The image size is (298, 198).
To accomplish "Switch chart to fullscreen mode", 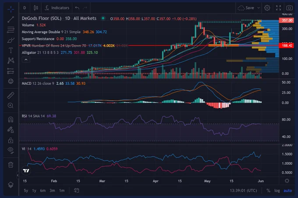I will (x=278, y=8).
